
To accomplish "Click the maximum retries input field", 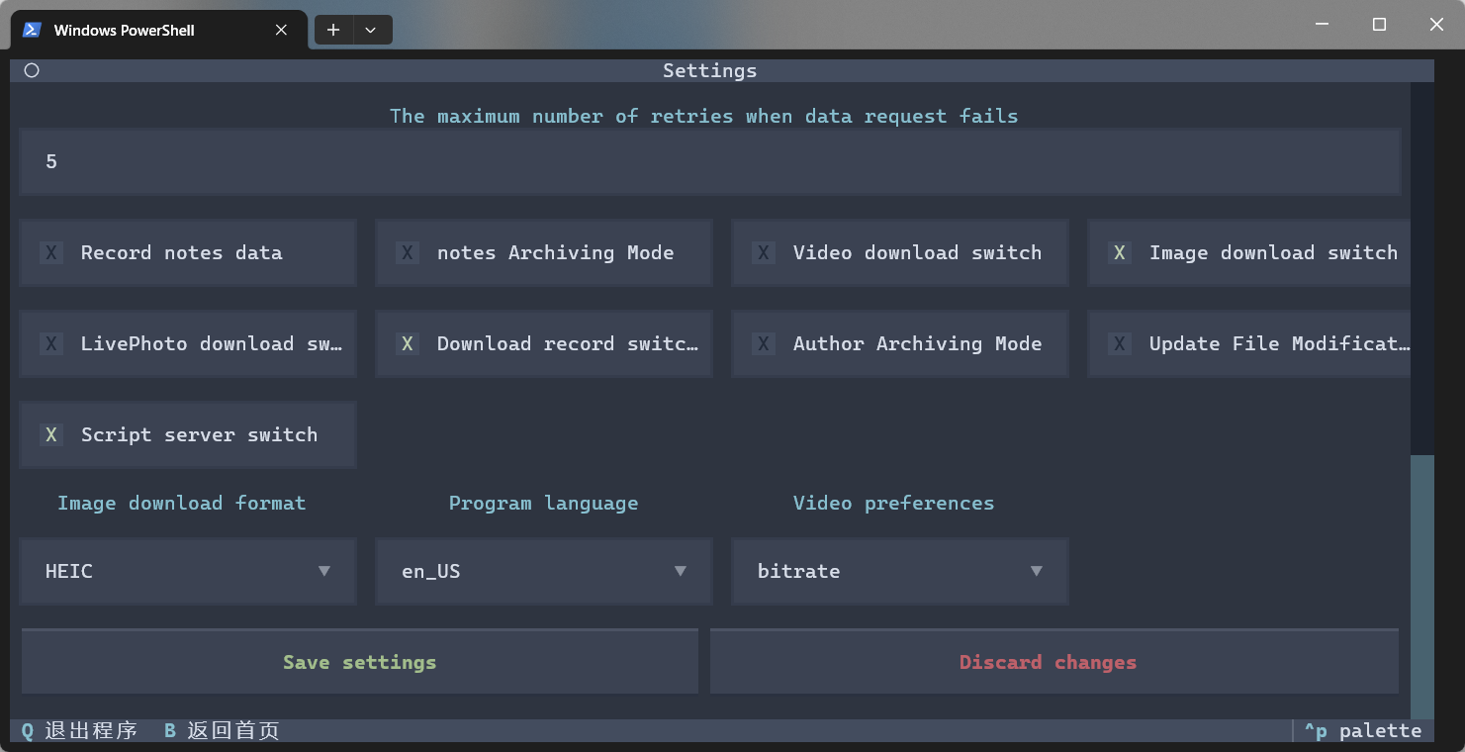I will click(709, 161).
